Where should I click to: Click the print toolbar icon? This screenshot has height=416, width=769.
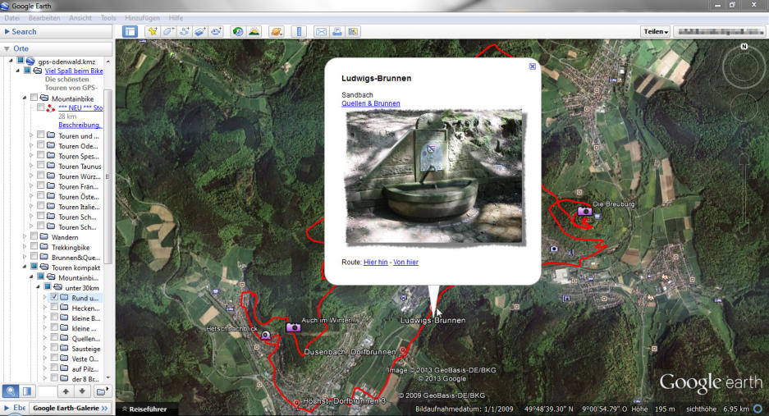(x=336, y=31)
